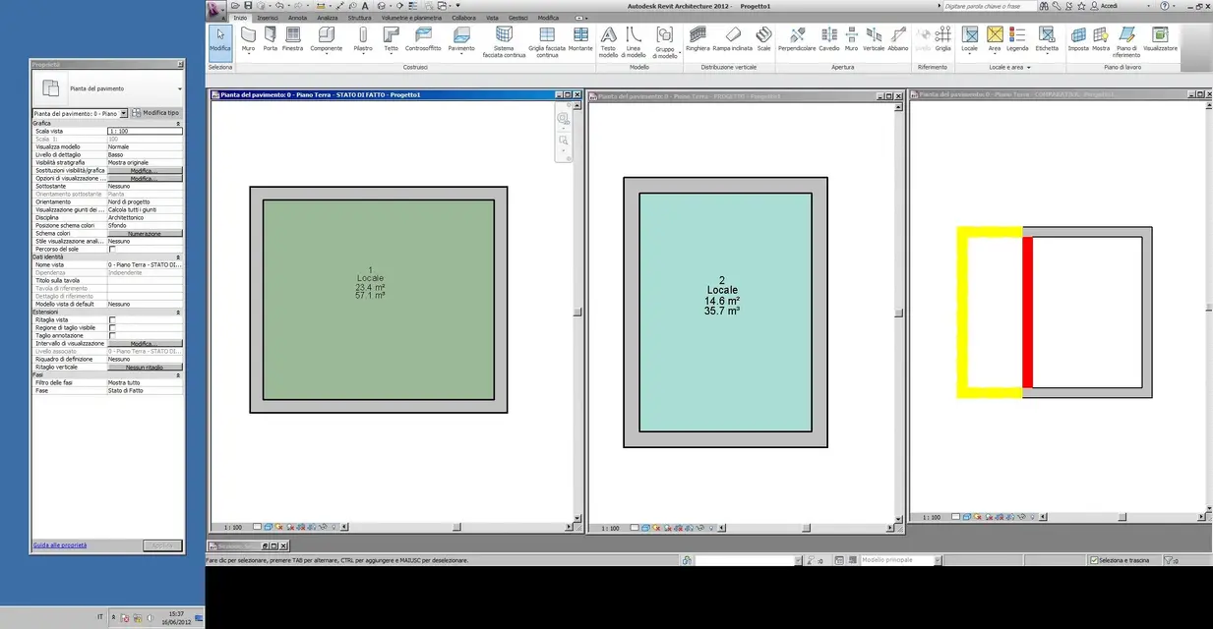Viewport: 1213px width, 629px height.
Task: Click the search keyword field in title bar
Action: 988,6
